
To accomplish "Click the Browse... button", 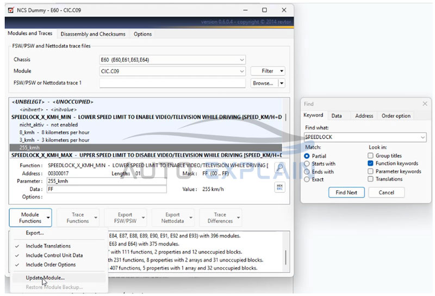I will coord(265,83).
